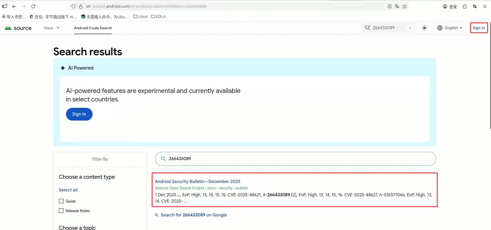Click magnifier icon in results search box
The width and height of the screenshot is (491, 230).
(163, 159)
